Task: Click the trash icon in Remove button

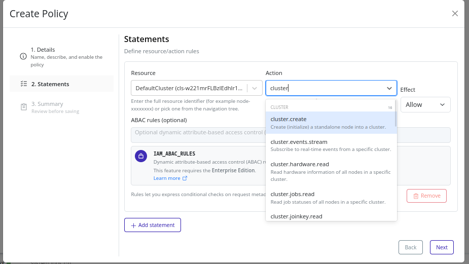Action: click(x=416, y=196)
